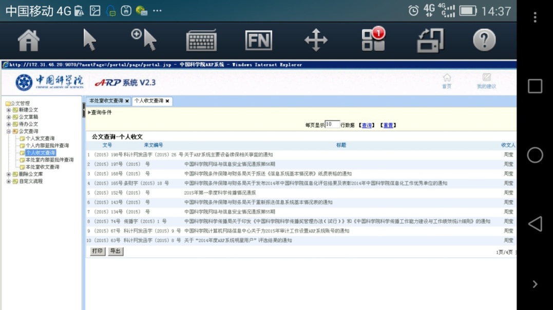This screenshot has height=310, width=553.
Task: Open 个人发文查询 in the tree
Action: point(40,139)
